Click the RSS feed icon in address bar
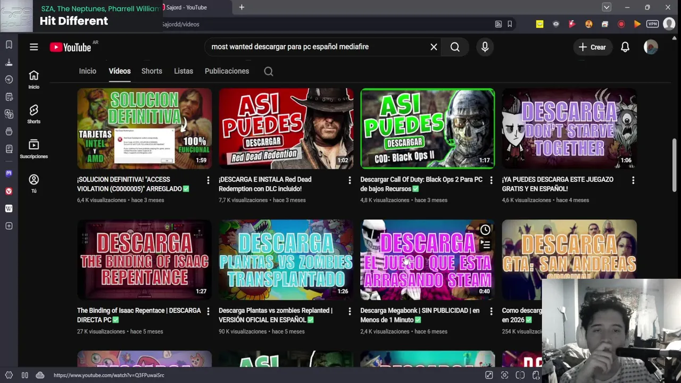This screenshot has height=383, width=681. coord(498,24)
